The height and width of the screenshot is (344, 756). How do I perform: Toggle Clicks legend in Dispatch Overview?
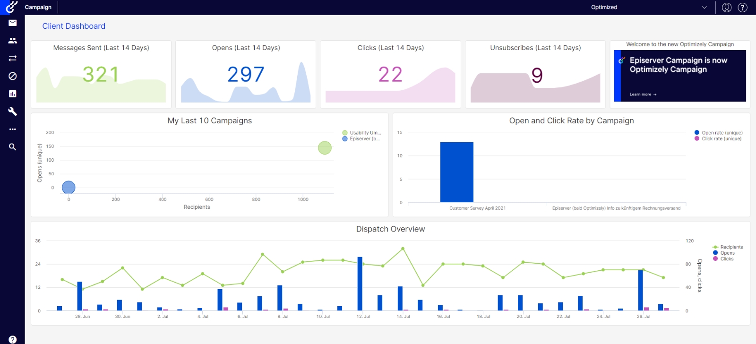click(723, 258)
